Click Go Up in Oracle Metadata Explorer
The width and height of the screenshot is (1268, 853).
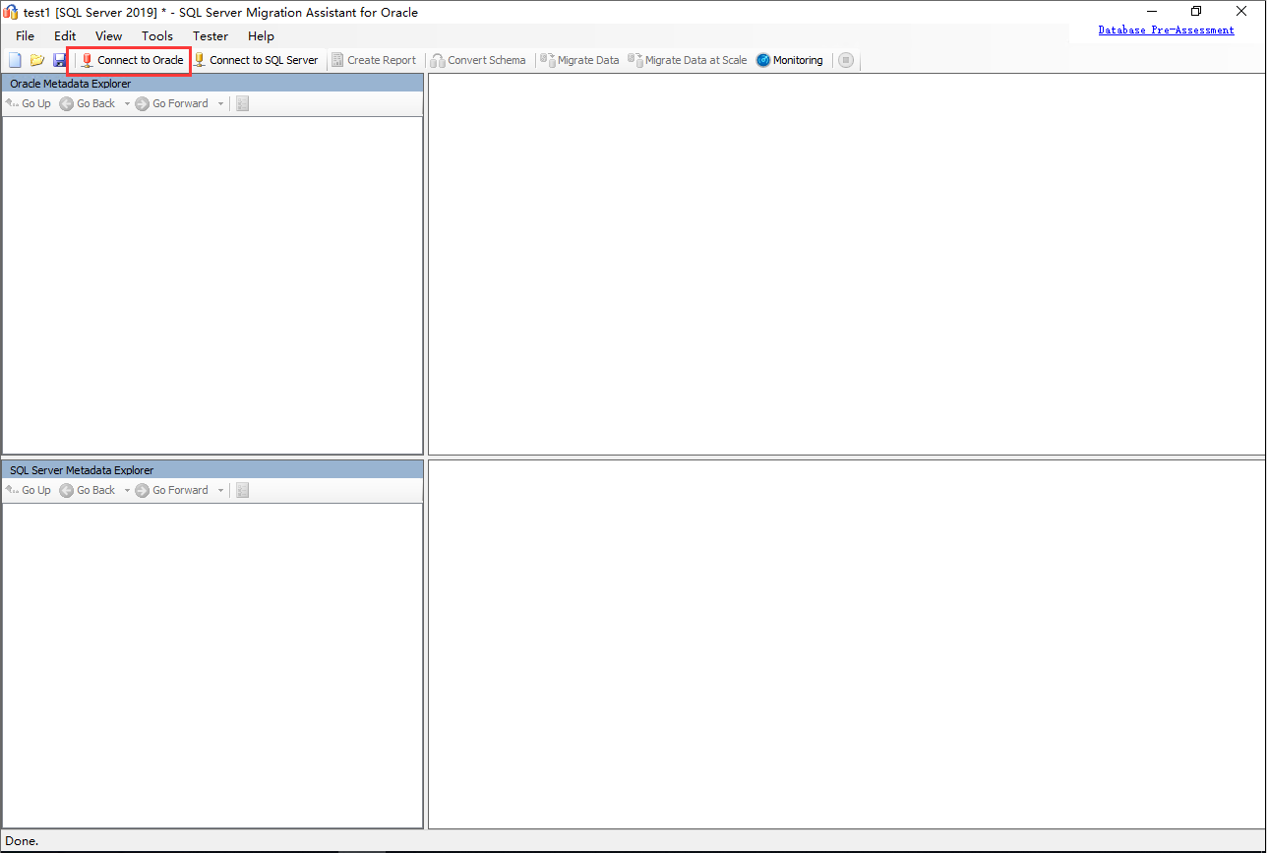coord(29,103)
